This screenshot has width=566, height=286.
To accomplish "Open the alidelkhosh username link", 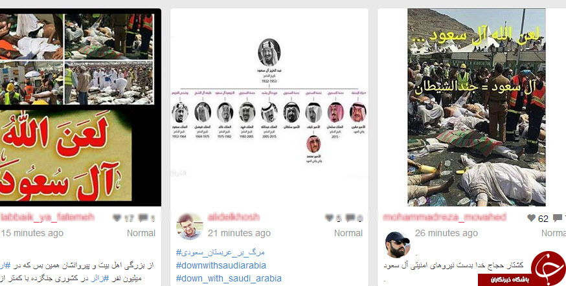I will tap(234, 217).
